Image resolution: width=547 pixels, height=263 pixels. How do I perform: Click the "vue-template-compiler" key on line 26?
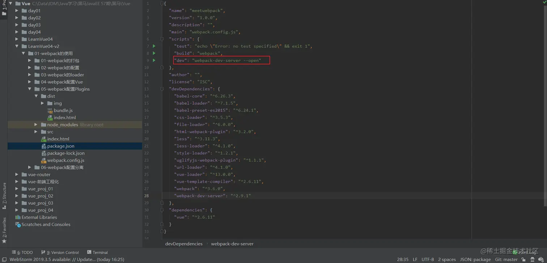click(203, 182)
